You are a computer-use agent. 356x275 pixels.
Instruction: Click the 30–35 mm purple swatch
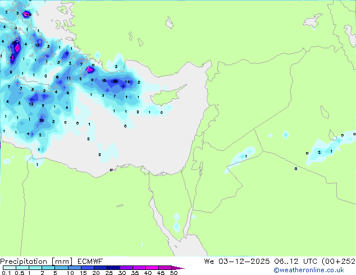click(x=126, y=268)
